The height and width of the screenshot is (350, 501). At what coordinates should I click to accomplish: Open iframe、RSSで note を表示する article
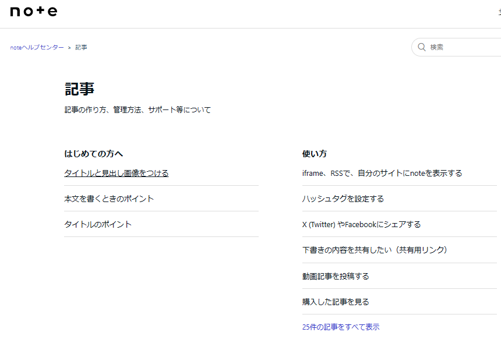[382, 173]
